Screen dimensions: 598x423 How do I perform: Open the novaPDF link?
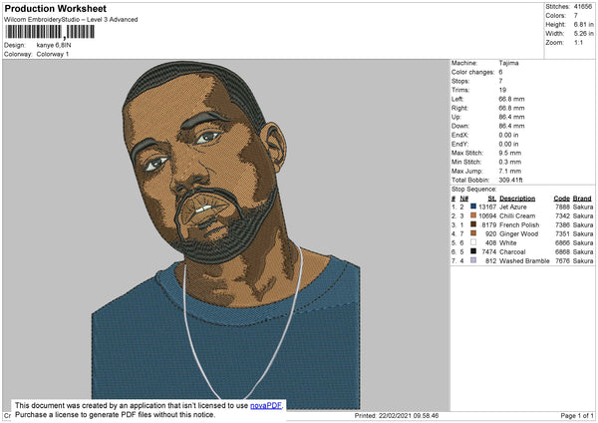(266, 406)
